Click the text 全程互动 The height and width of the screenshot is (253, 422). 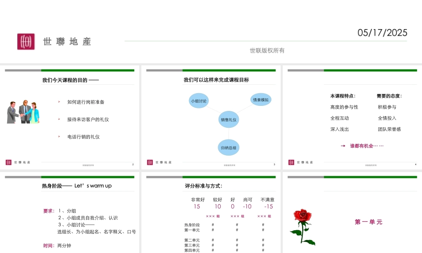(x=340, y=118)
